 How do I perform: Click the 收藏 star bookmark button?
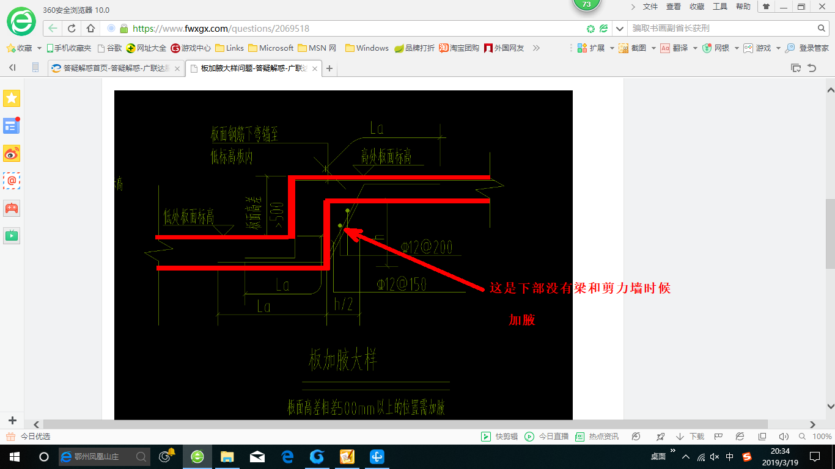tap(20, 48)
